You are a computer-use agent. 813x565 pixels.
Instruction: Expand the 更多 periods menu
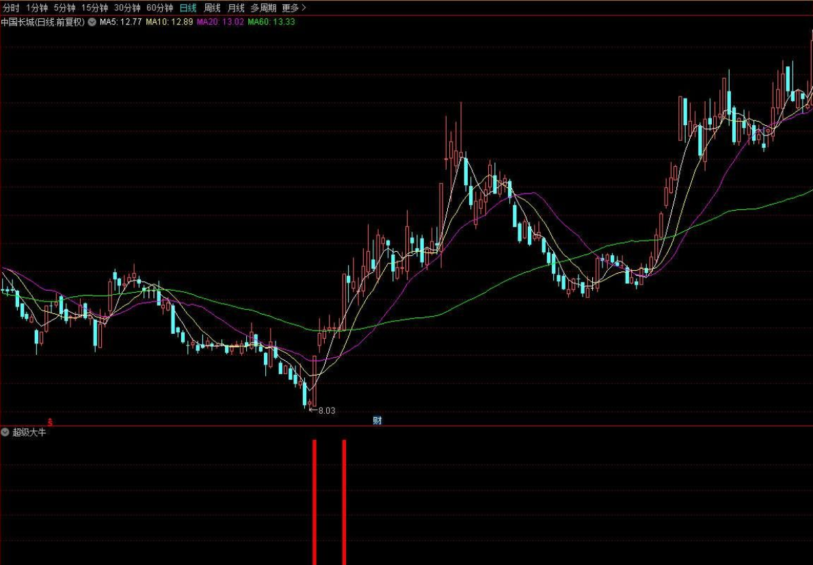tap(294, 8)
